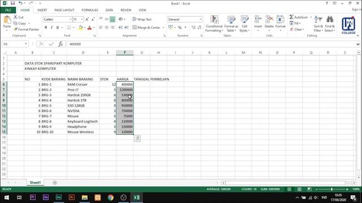362x203 pixels.
Task: Apply the fill color bucket
Action: [80, 28]
